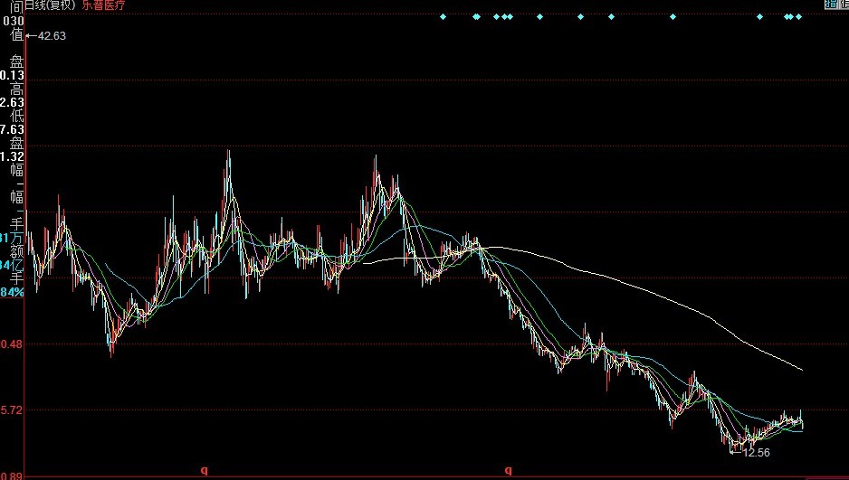Click the 1.32 value in the left panel

coord(13,156)
